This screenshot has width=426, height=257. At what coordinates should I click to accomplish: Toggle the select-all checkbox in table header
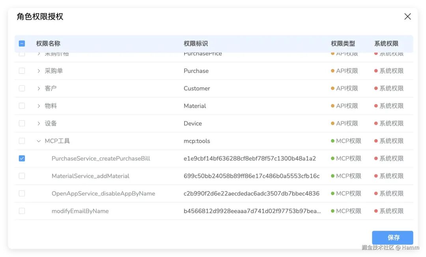point(22,43)
